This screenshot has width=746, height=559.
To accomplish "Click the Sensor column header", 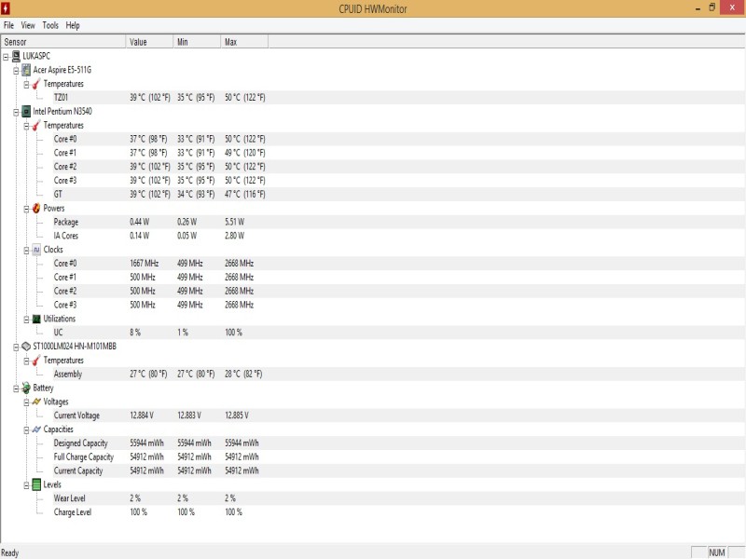I will pyautogui.click(x=63, y=42).
